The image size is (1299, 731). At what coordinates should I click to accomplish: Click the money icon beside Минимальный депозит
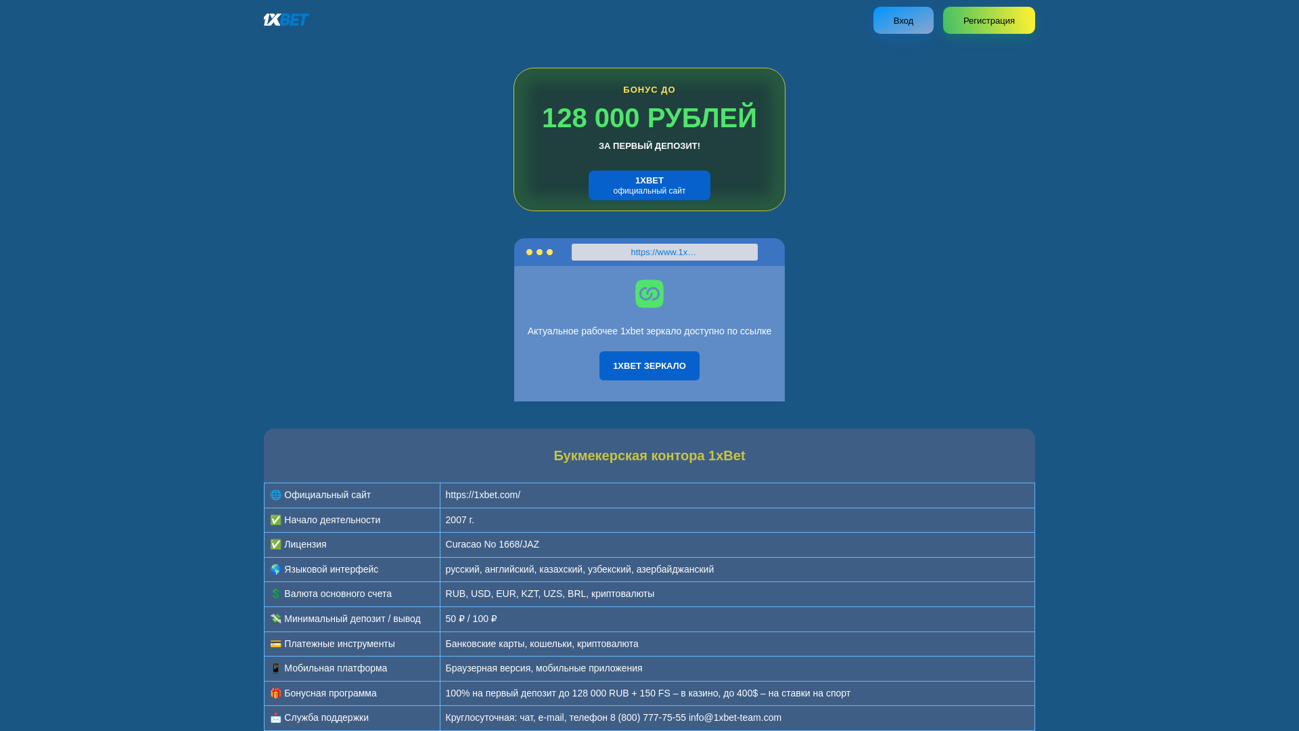[275, 619]
